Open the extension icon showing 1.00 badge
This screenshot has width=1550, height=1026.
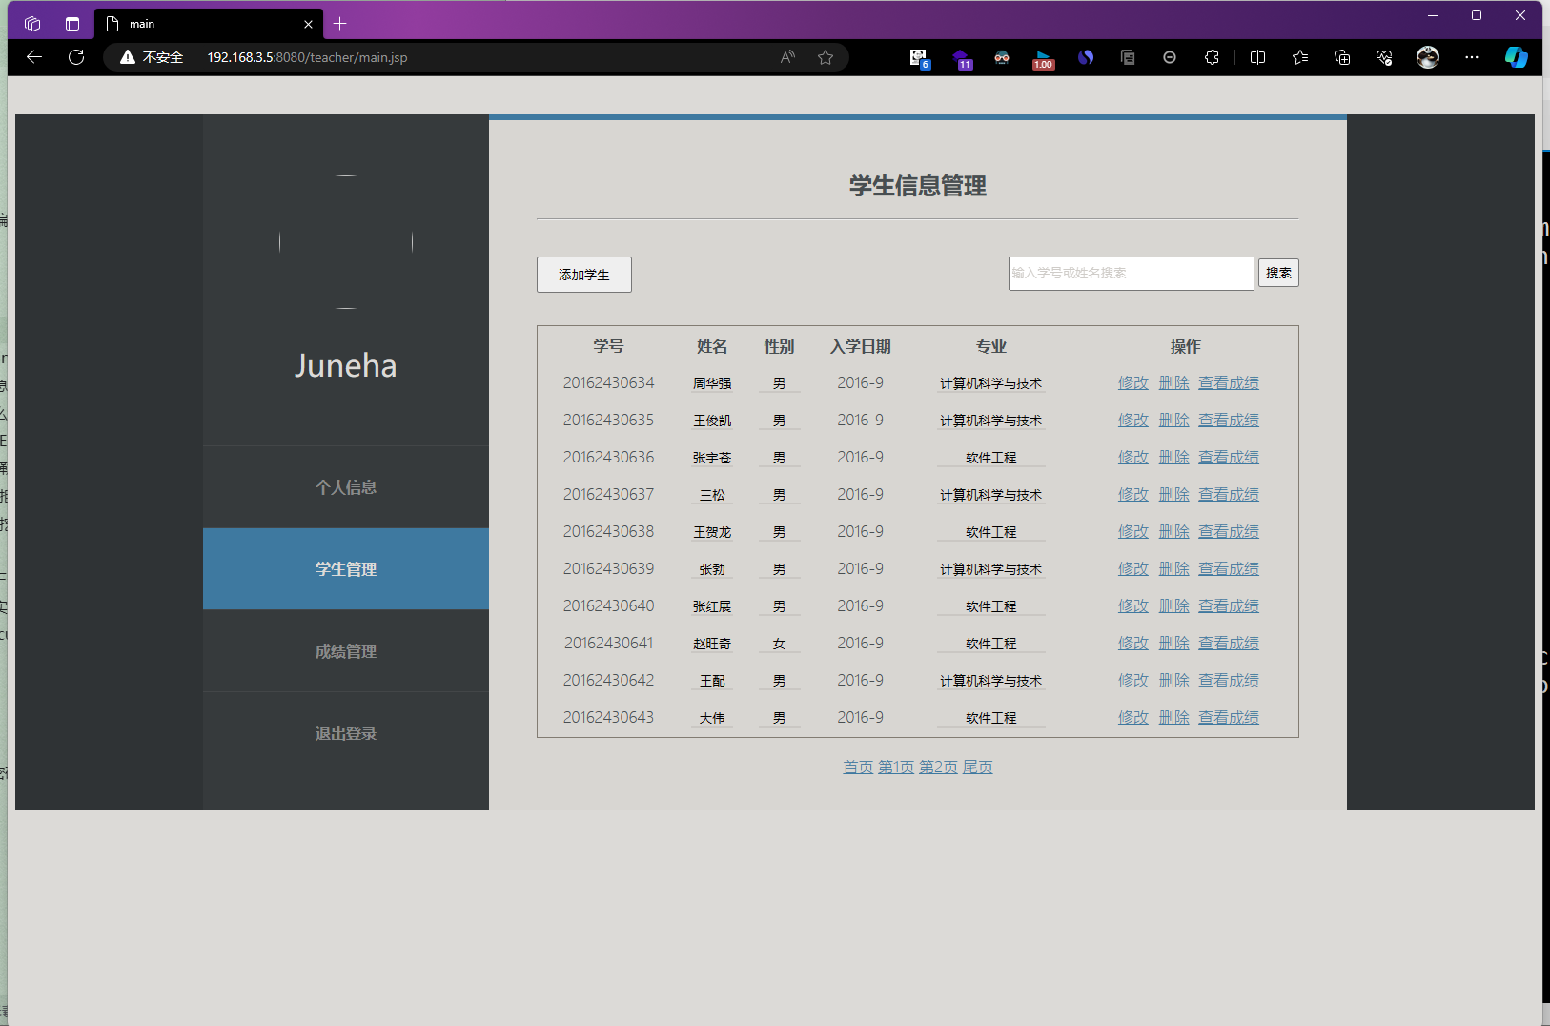pos(1043,58)
